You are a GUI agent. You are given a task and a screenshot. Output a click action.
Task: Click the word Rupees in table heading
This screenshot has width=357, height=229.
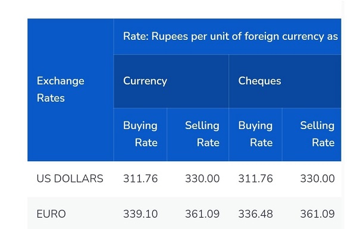170,37
